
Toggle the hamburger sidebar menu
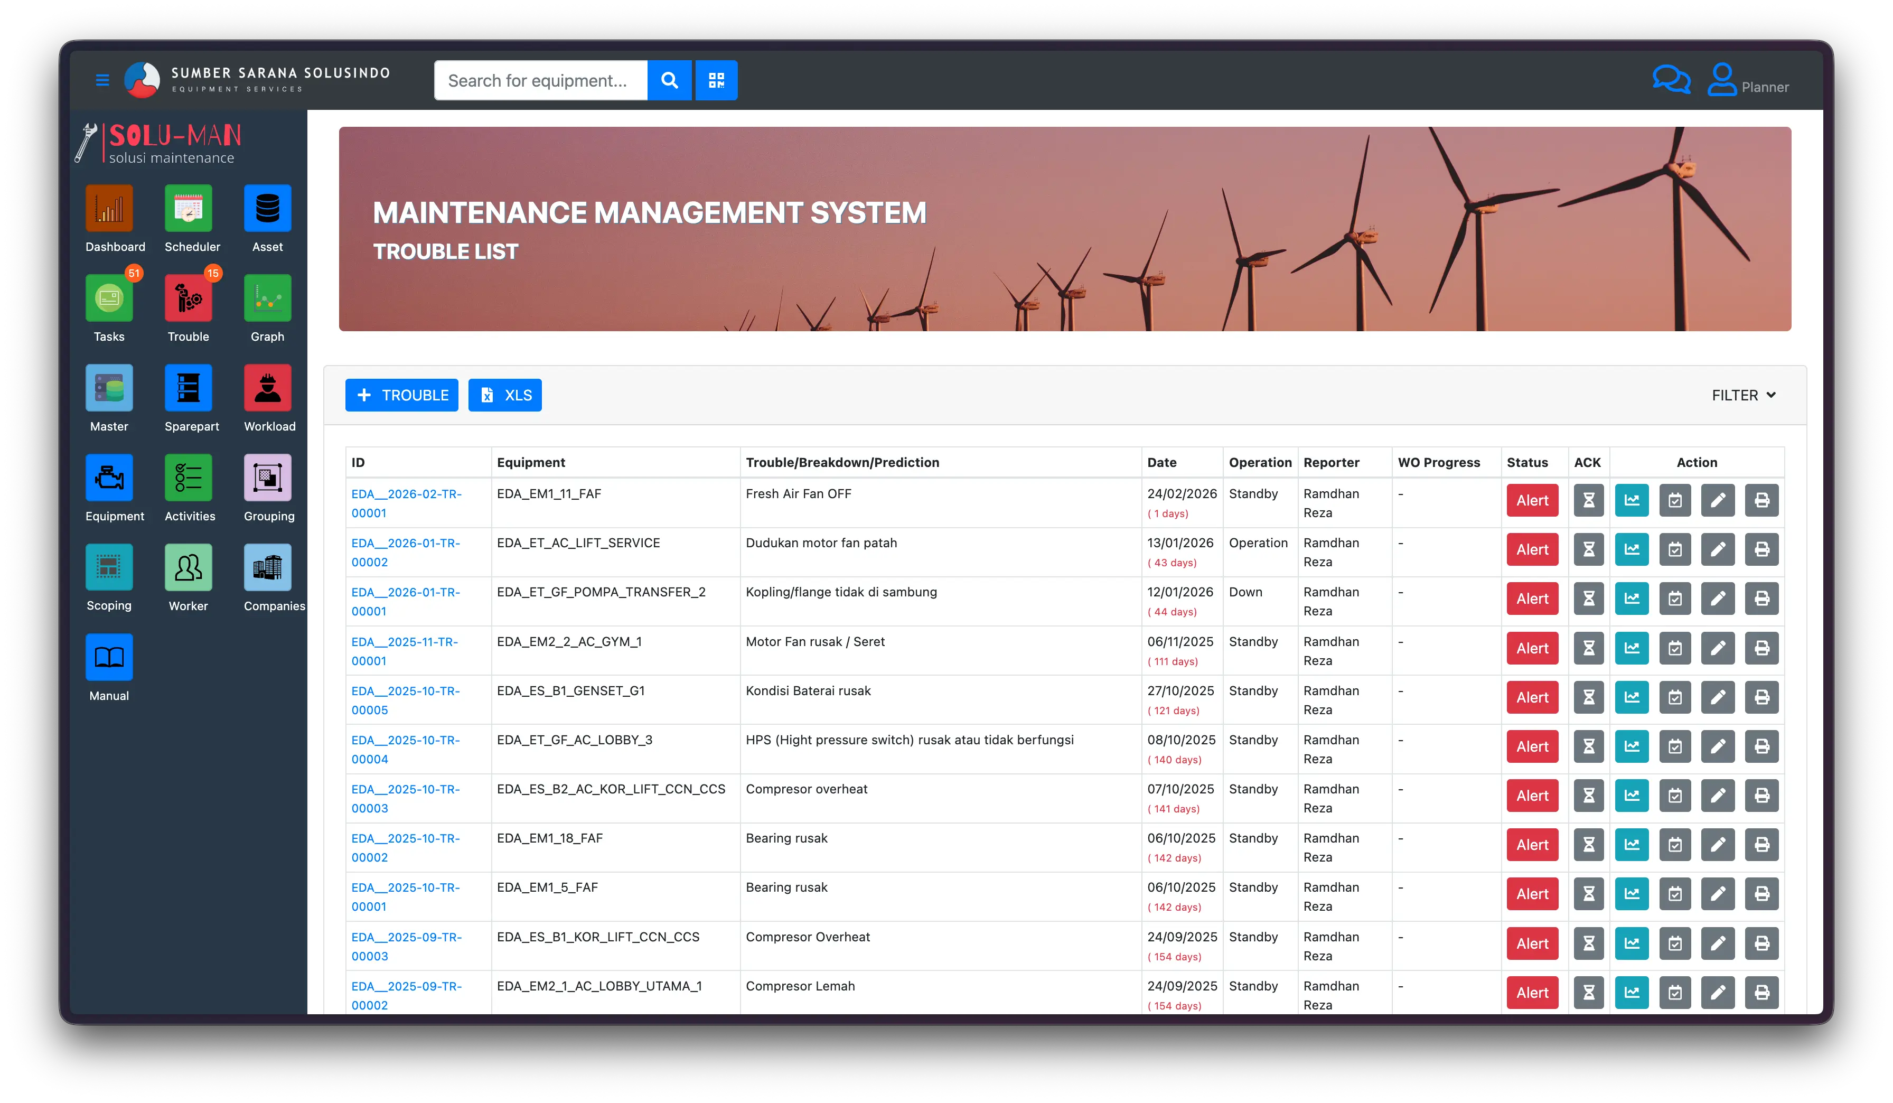[x=103, y=80]
